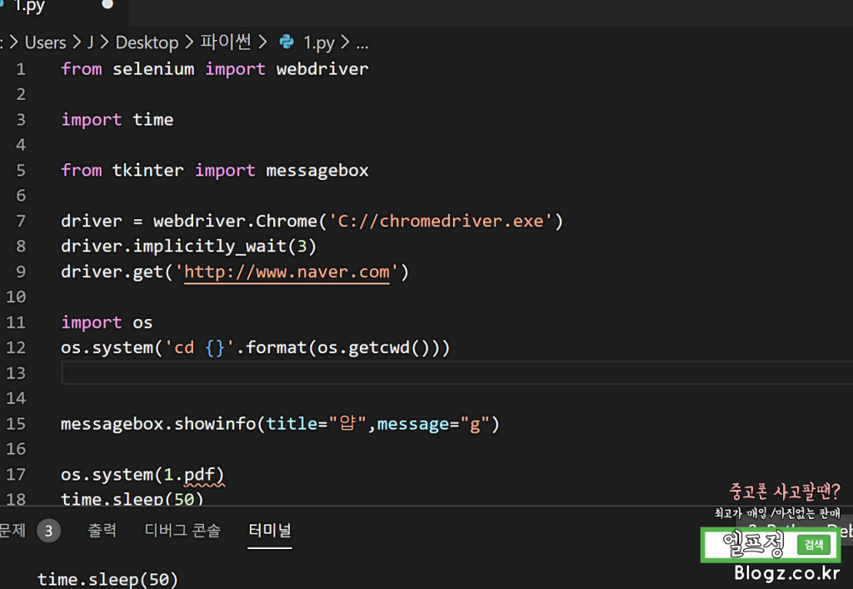
Task: Switch to the 출력 output tab
Action: point(102,530)
